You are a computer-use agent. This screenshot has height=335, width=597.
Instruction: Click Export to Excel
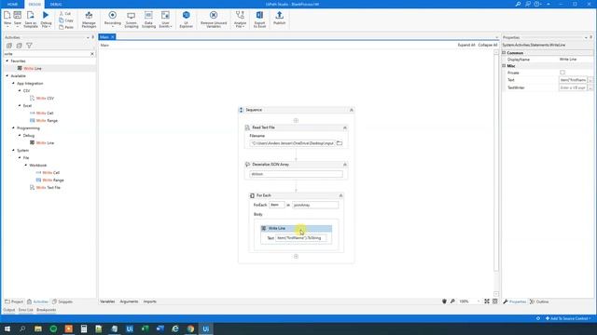[x=259, y=20]
